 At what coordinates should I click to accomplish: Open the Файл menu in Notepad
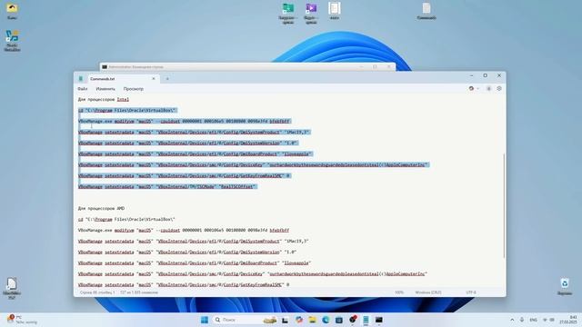coord(83,89)
